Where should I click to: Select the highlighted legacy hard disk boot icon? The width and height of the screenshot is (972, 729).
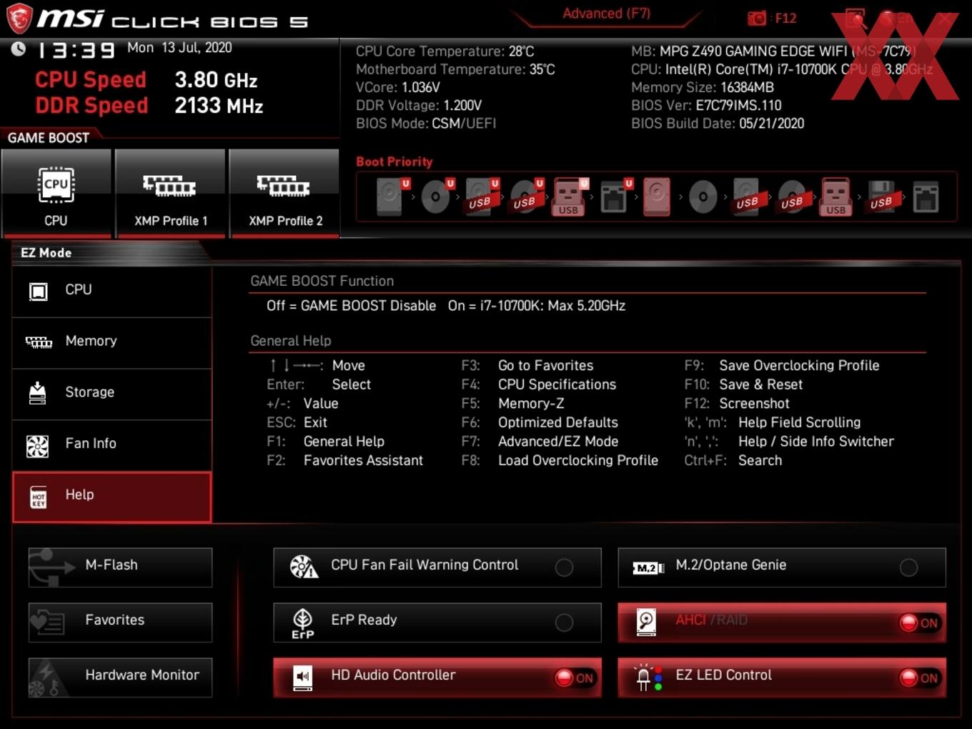657,197
